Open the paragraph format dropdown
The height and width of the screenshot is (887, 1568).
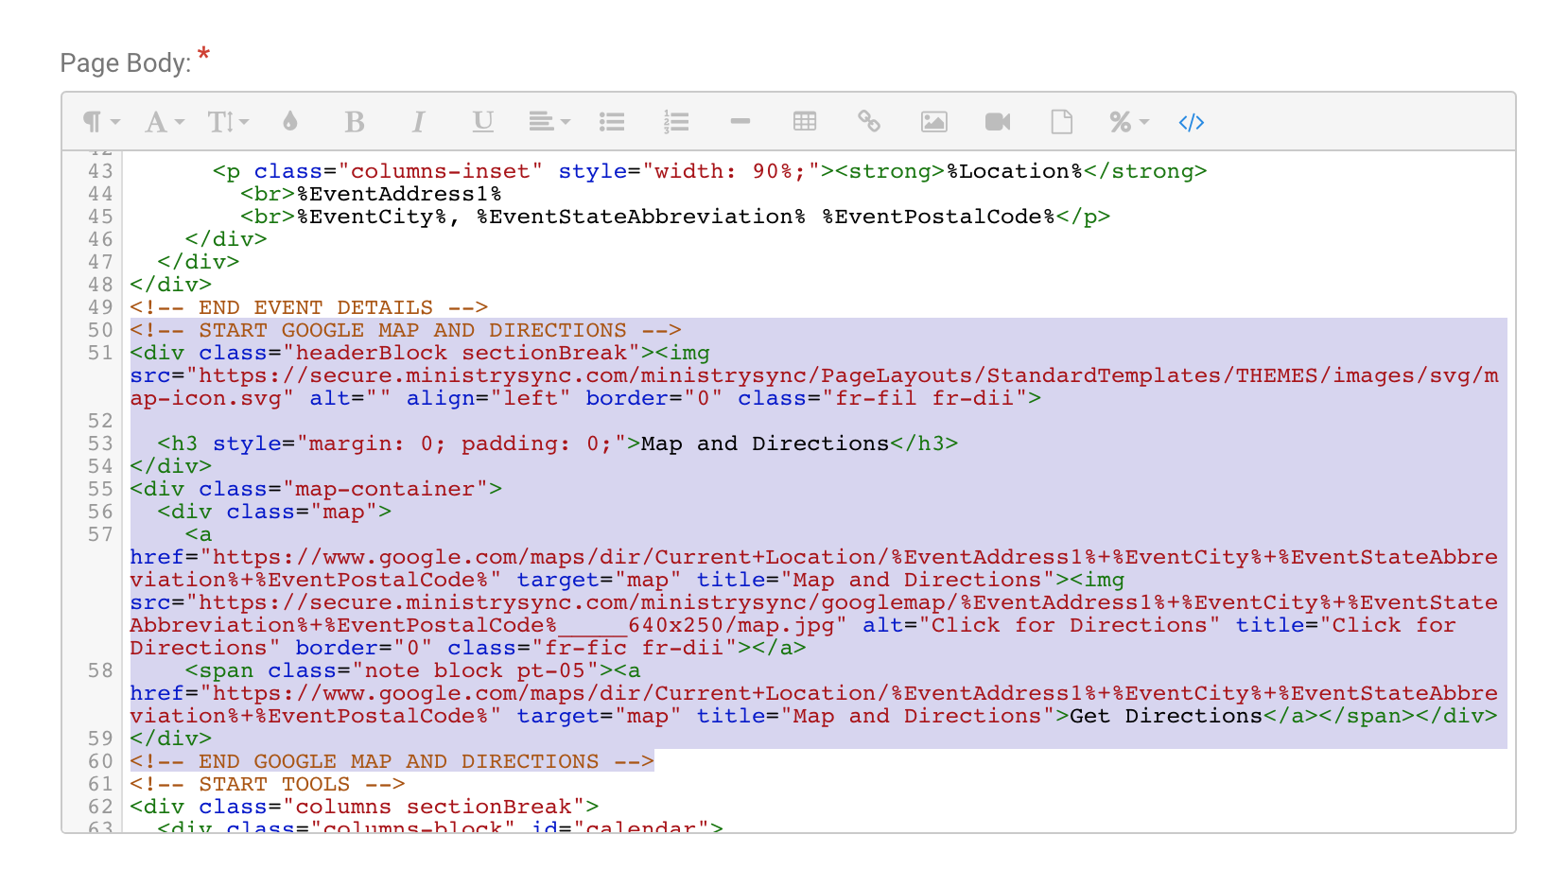(x=101, y=122)
